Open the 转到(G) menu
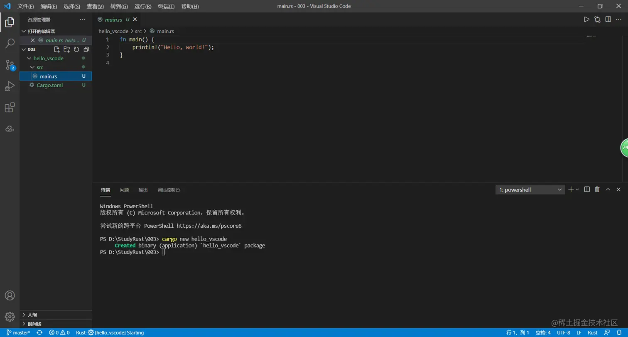The image size is (628, 337). point(119,6)
